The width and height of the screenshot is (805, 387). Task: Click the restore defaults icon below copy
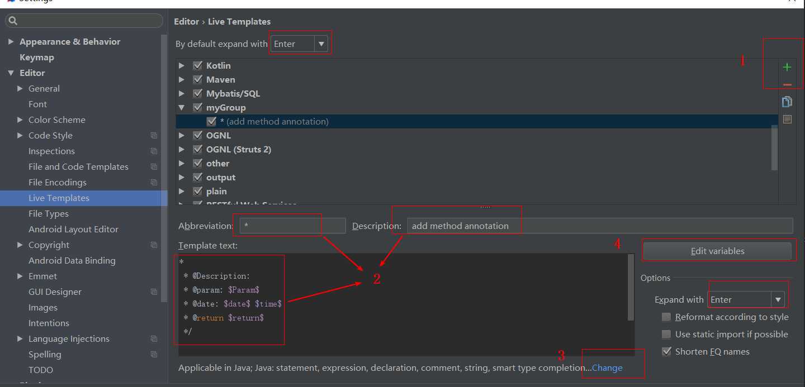787,119
